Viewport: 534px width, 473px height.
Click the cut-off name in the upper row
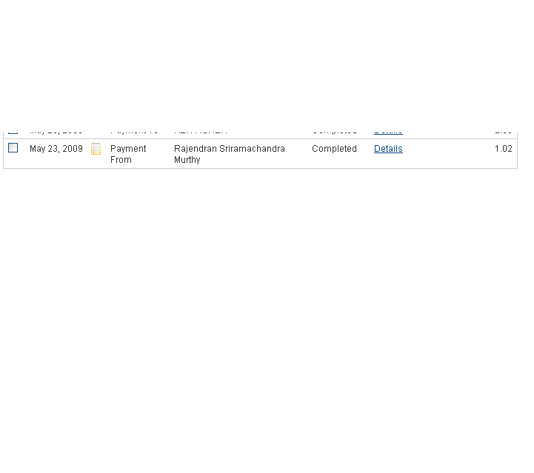coord(200,132)
